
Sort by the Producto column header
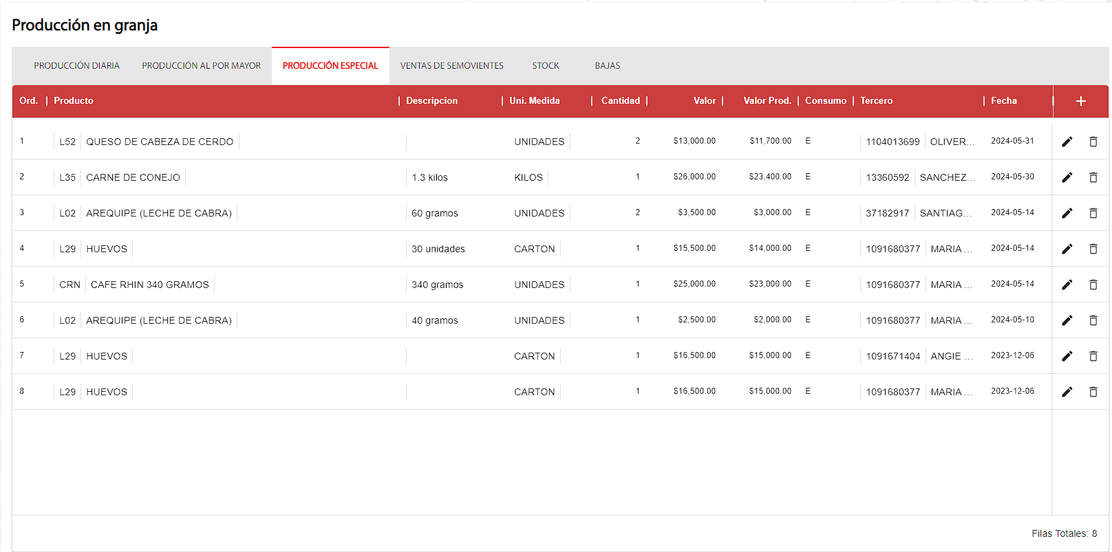[x=74, y=101]
